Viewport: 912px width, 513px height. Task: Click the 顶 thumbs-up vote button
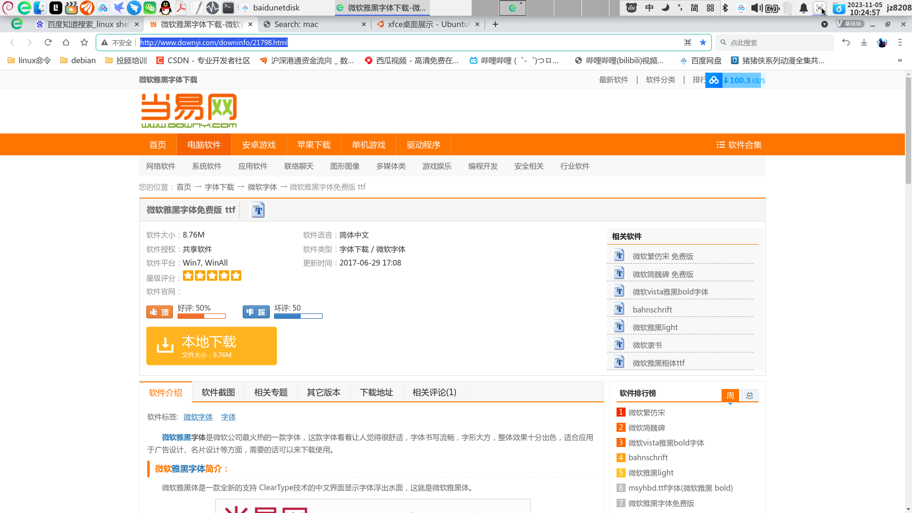tap(160, 312)
